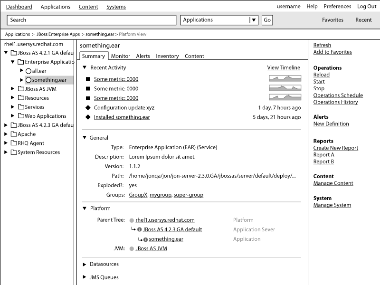Click diamond event icon beside Configuration update xyz
This screenshot has width=380, height=285.
(88, 108)
